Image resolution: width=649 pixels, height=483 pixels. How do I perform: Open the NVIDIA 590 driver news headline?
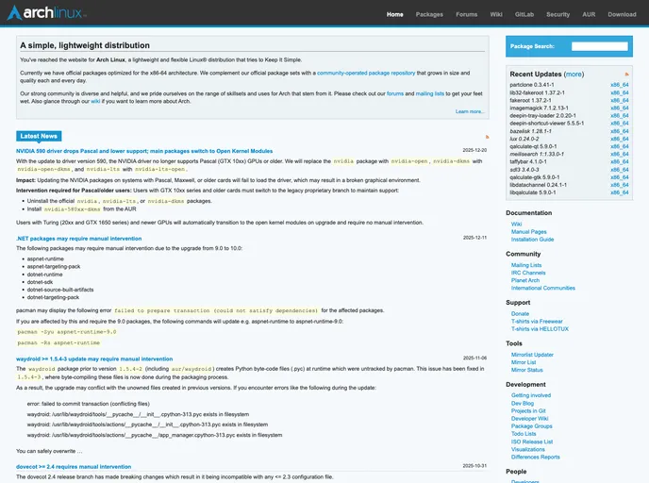[x=144, y=150]
